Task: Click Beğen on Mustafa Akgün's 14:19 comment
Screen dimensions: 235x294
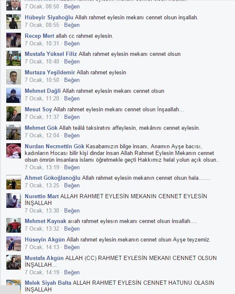Action: (72, 272)
